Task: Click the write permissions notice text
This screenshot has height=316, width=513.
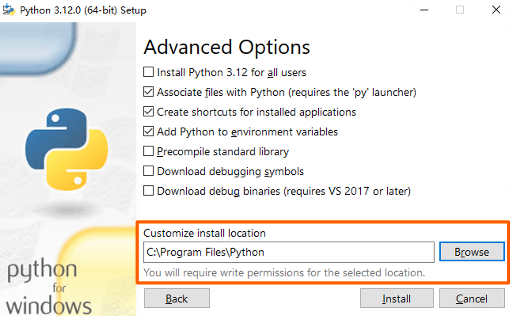Action: (x=284, y=273)
